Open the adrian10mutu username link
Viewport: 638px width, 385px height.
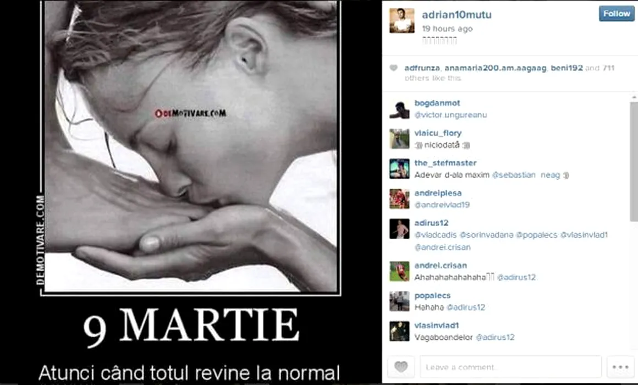coord(457,15)
